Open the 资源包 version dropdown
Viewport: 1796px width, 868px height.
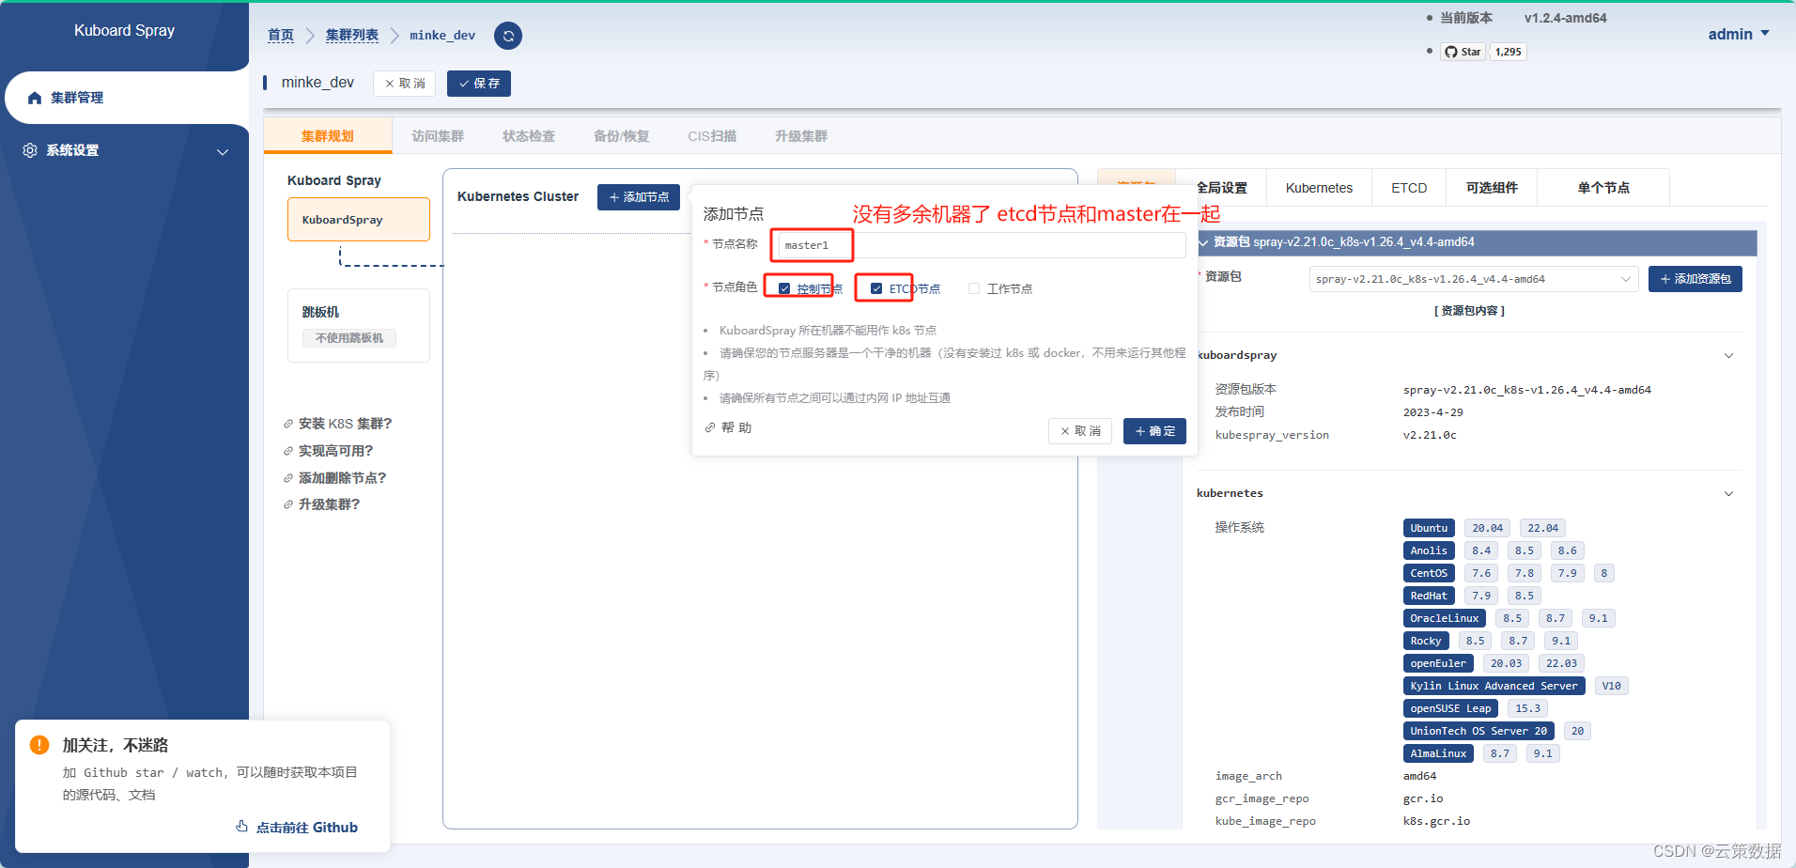click(x=1474, y=279)
